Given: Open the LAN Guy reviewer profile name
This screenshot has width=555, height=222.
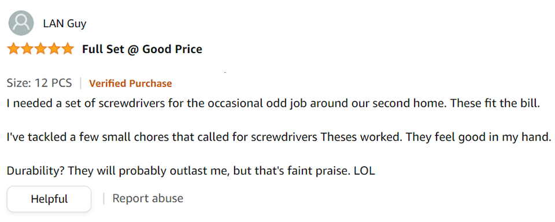Looking at the screenshot, I should pyautogui.click(x=64, y=24).
